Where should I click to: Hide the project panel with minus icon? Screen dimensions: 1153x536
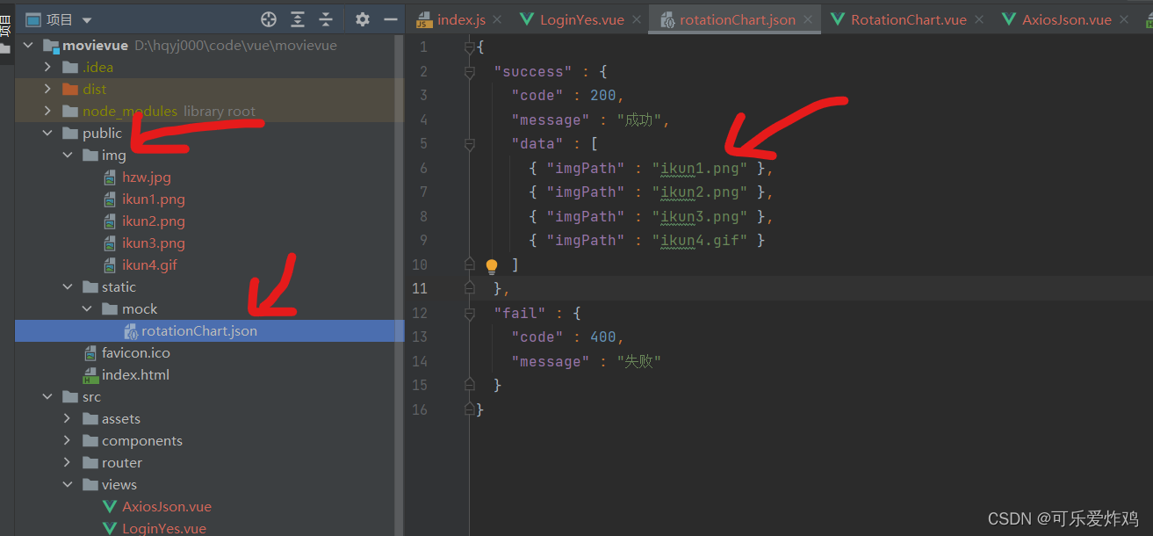click(390, 19)
